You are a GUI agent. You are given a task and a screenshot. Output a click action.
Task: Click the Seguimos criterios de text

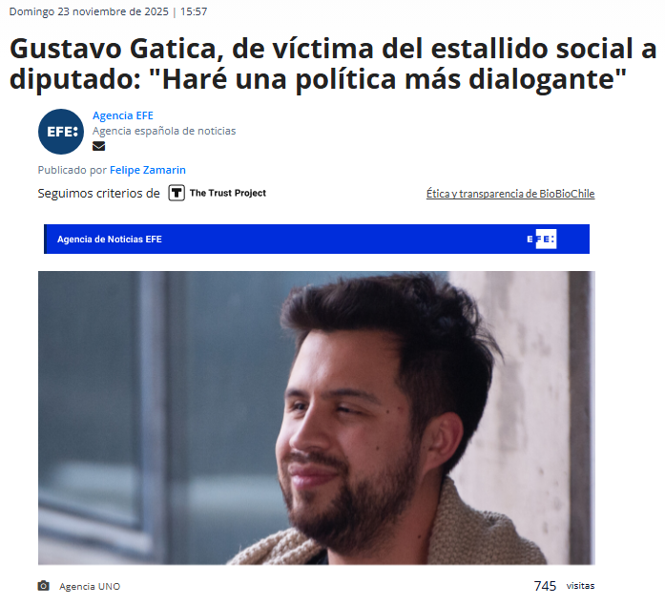pos(99,194)
